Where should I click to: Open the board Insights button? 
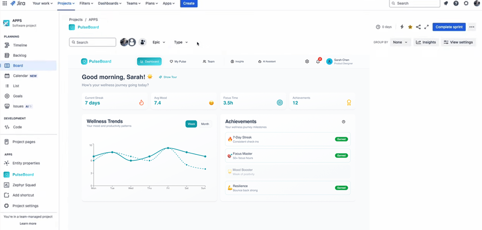[426, 42]
